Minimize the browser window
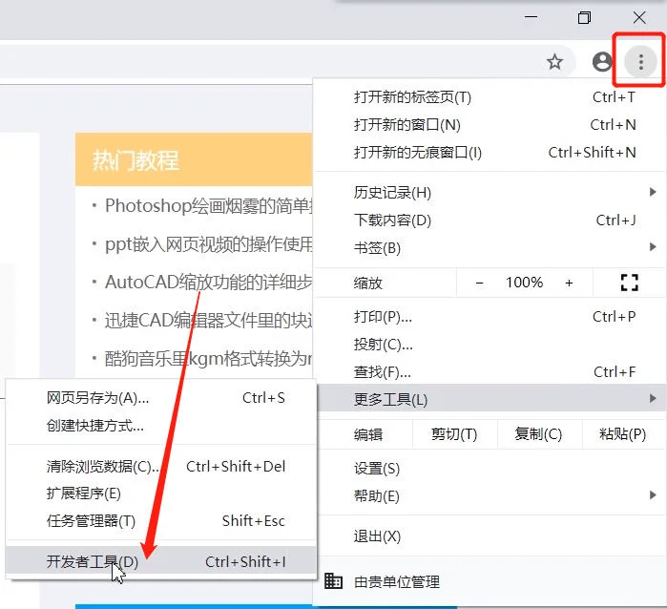 tap(531, 17)
